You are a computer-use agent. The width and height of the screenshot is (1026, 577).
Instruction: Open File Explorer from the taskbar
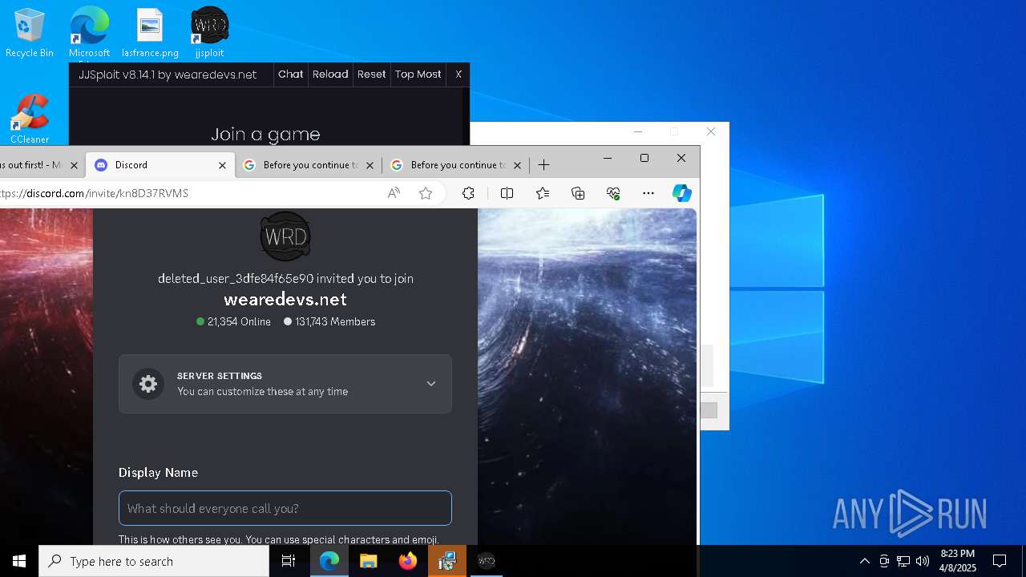click(369, 561)
